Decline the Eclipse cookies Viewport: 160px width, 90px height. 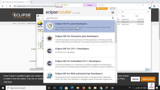click(135, 79)
